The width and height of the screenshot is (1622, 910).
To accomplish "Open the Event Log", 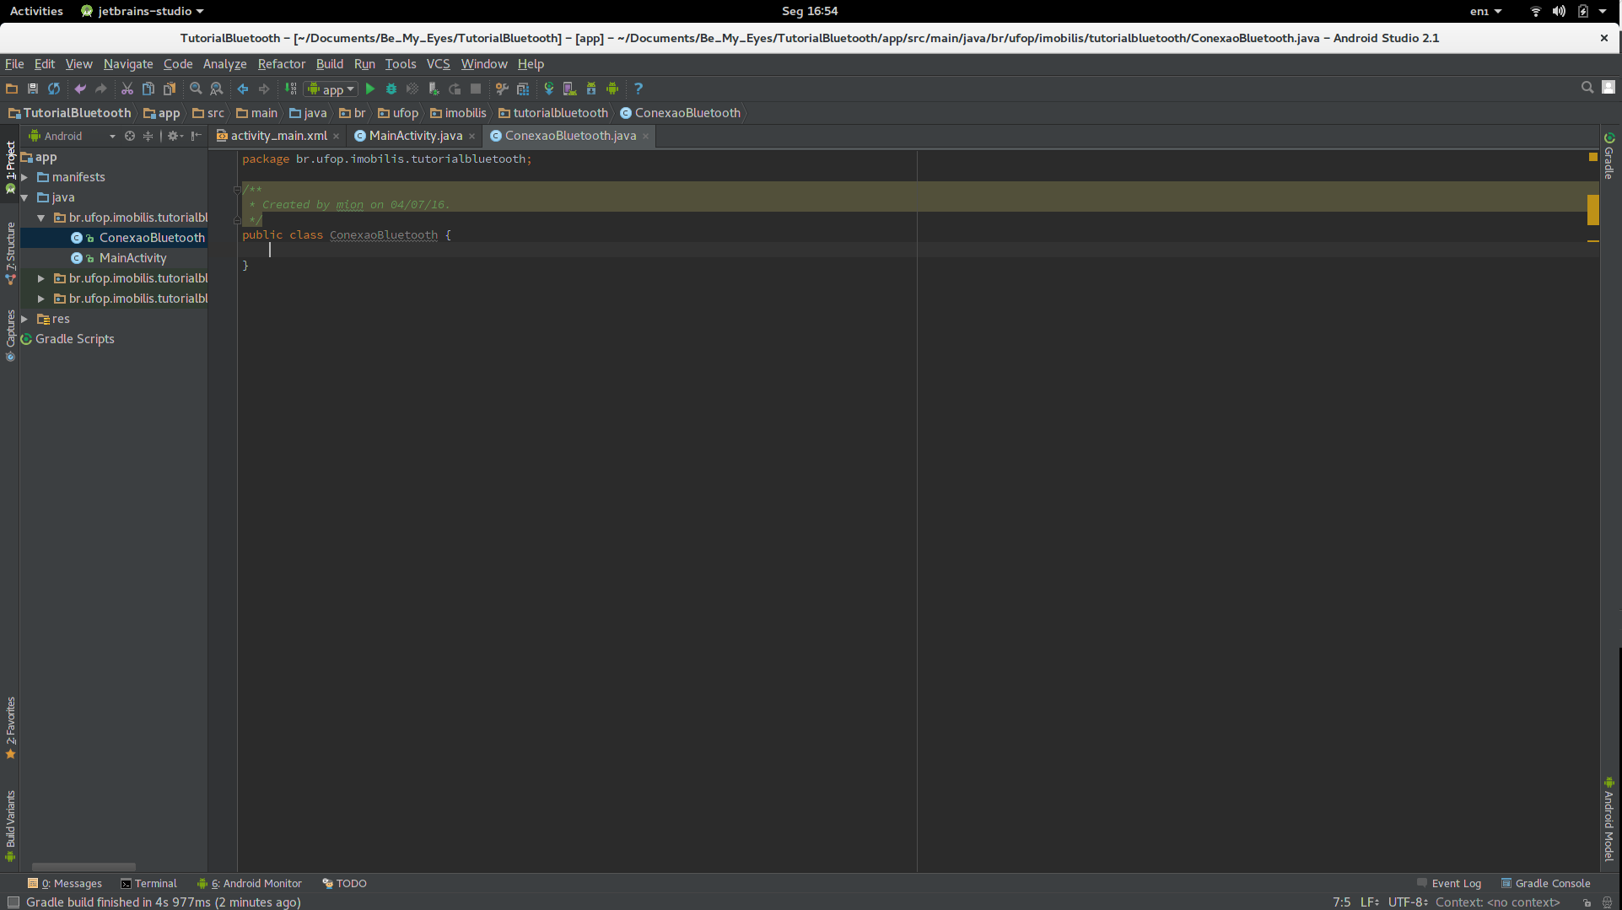I will pos(1449,883).
